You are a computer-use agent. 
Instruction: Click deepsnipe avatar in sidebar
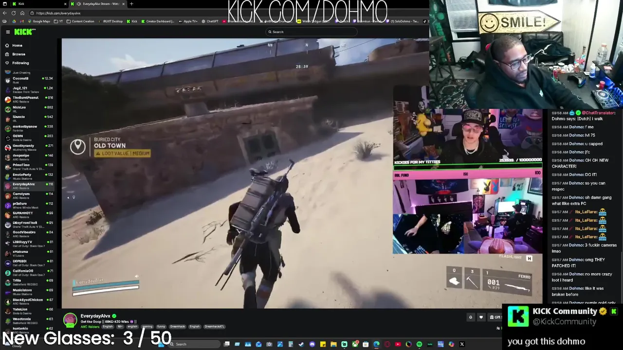coord(7,157)
